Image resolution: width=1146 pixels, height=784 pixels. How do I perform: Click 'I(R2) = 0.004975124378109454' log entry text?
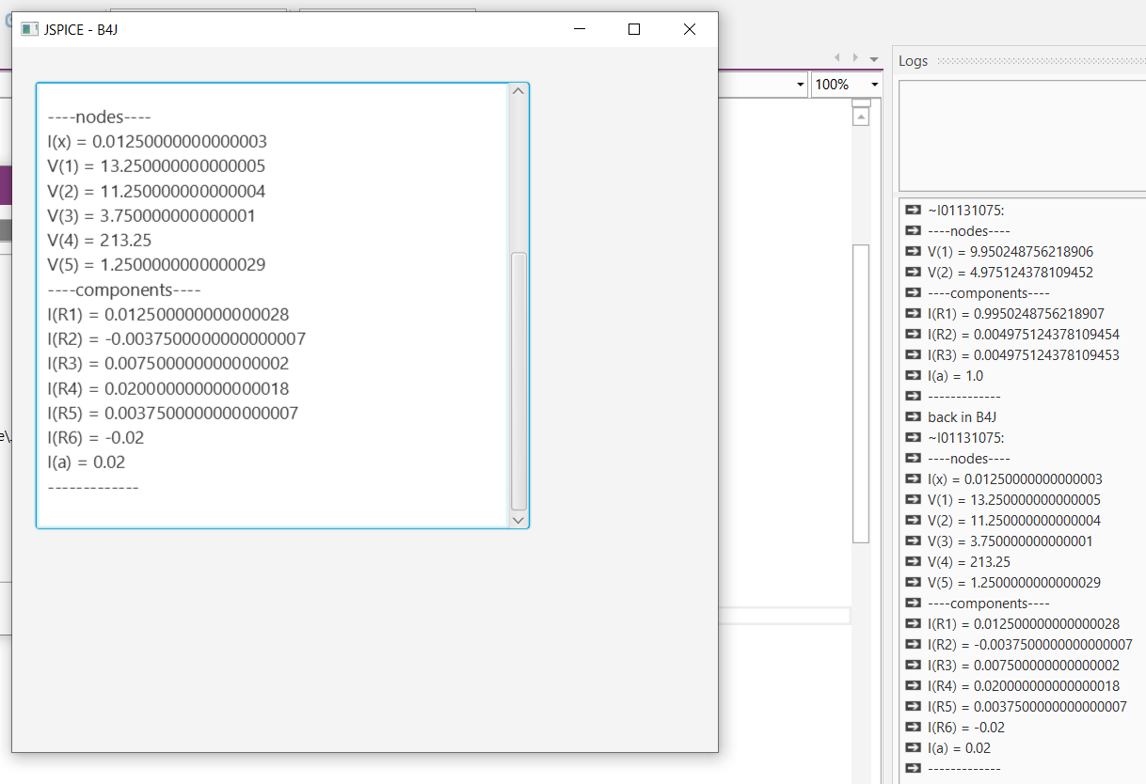1024,335
